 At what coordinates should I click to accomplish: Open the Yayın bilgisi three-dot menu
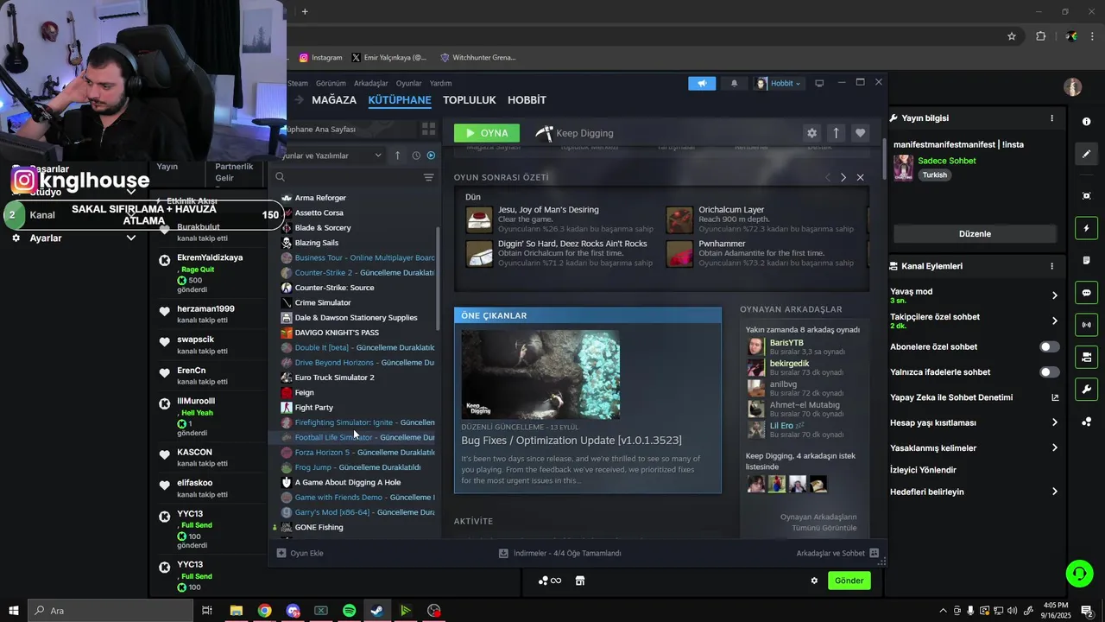[x=1051, y=118]
